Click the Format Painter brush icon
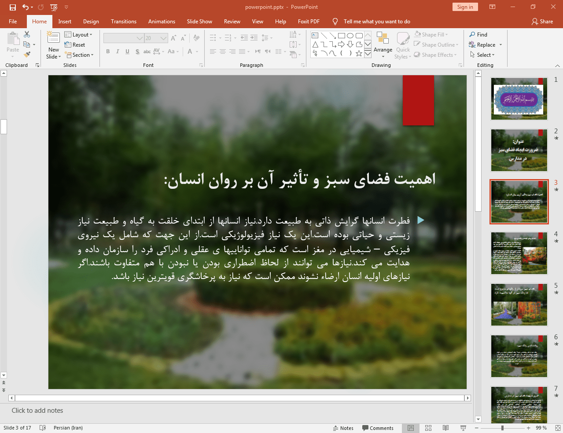 [27, 55]
